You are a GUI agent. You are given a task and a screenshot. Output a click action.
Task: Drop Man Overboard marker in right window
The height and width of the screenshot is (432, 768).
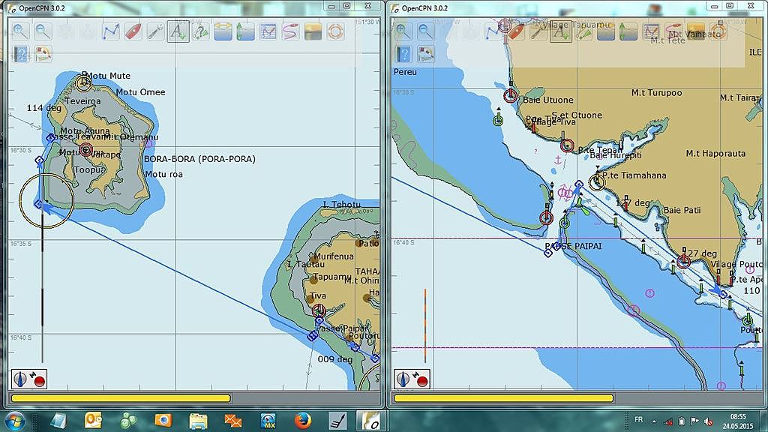[719, 31]
